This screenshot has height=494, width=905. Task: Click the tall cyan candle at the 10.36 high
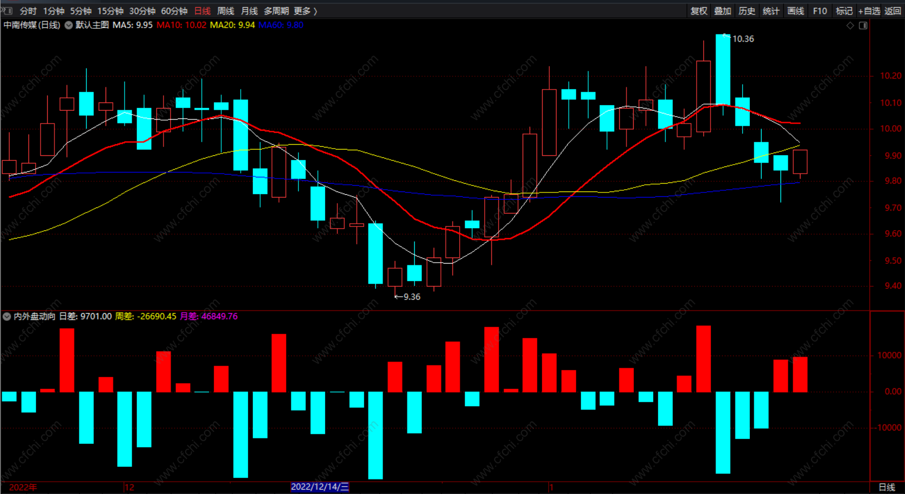(723, 70)
